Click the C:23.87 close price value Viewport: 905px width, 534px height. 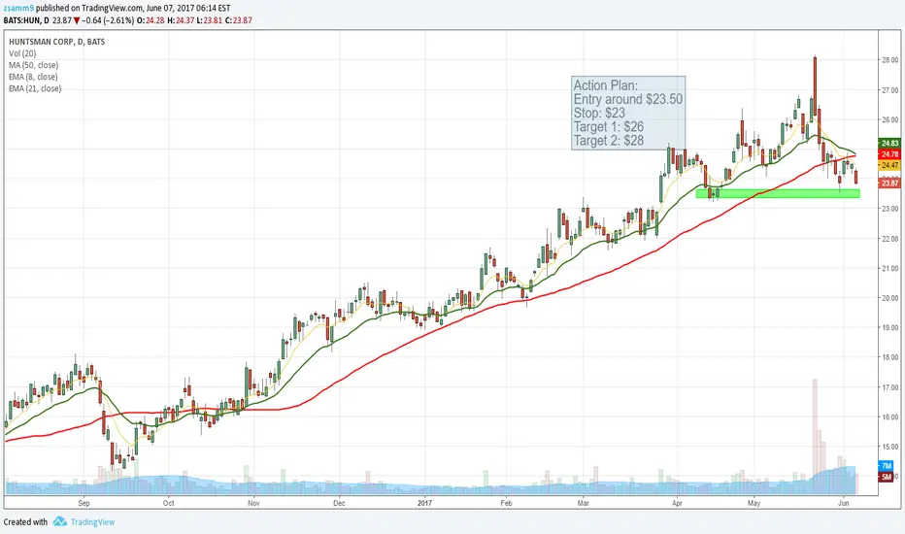[238, 20]
